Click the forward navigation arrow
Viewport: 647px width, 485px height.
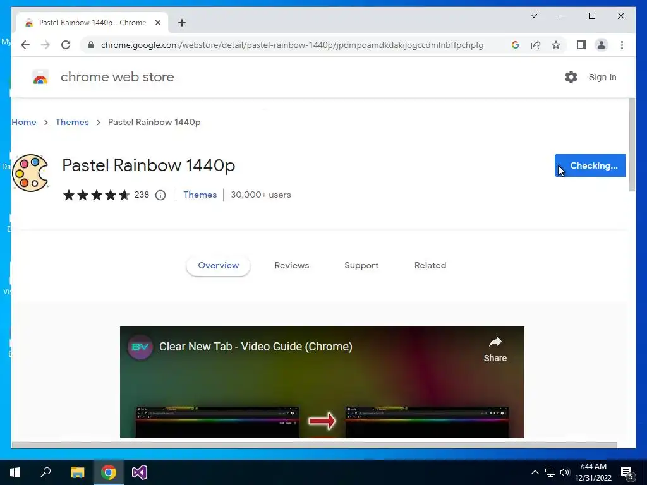click(x=45, y=45)
